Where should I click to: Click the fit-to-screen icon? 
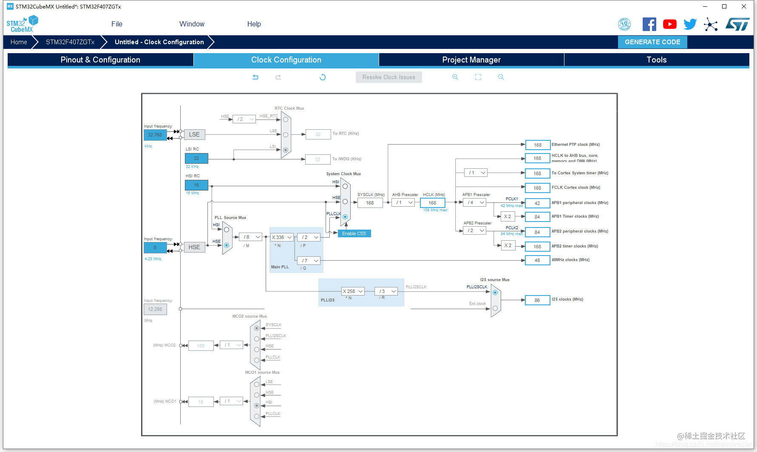coord(478,77)
